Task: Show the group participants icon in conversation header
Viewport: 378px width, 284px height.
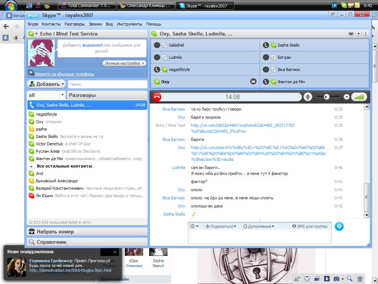Action: [x=351, y=34]
